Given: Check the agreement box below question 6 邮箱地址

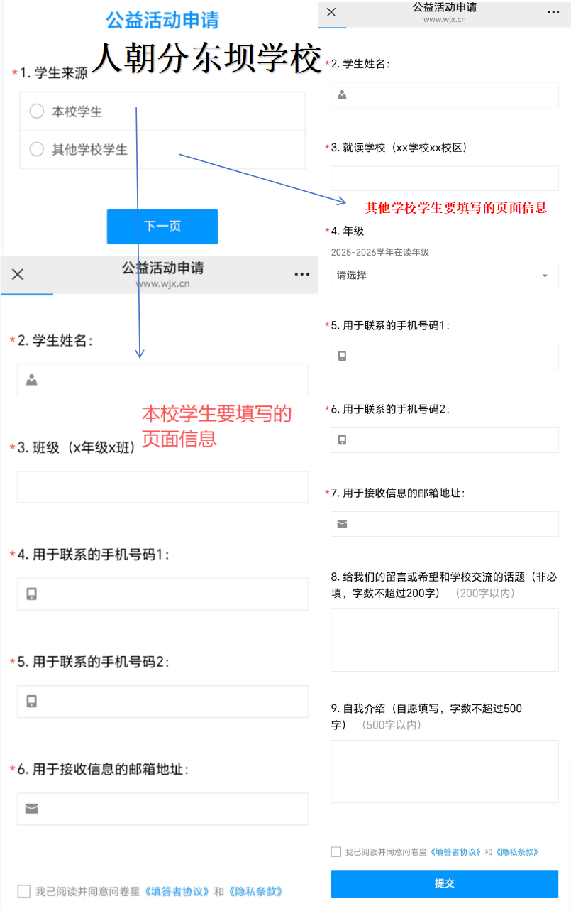Looking at the screenshot, I should coord(24,891).
